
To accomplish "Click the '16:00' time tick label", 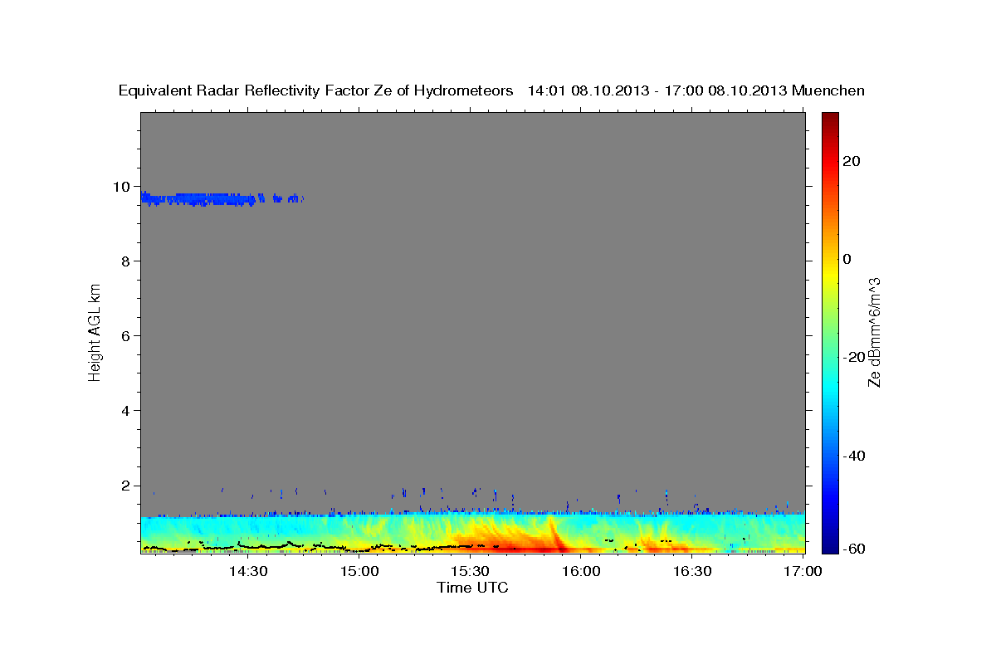I will [581, 571].
